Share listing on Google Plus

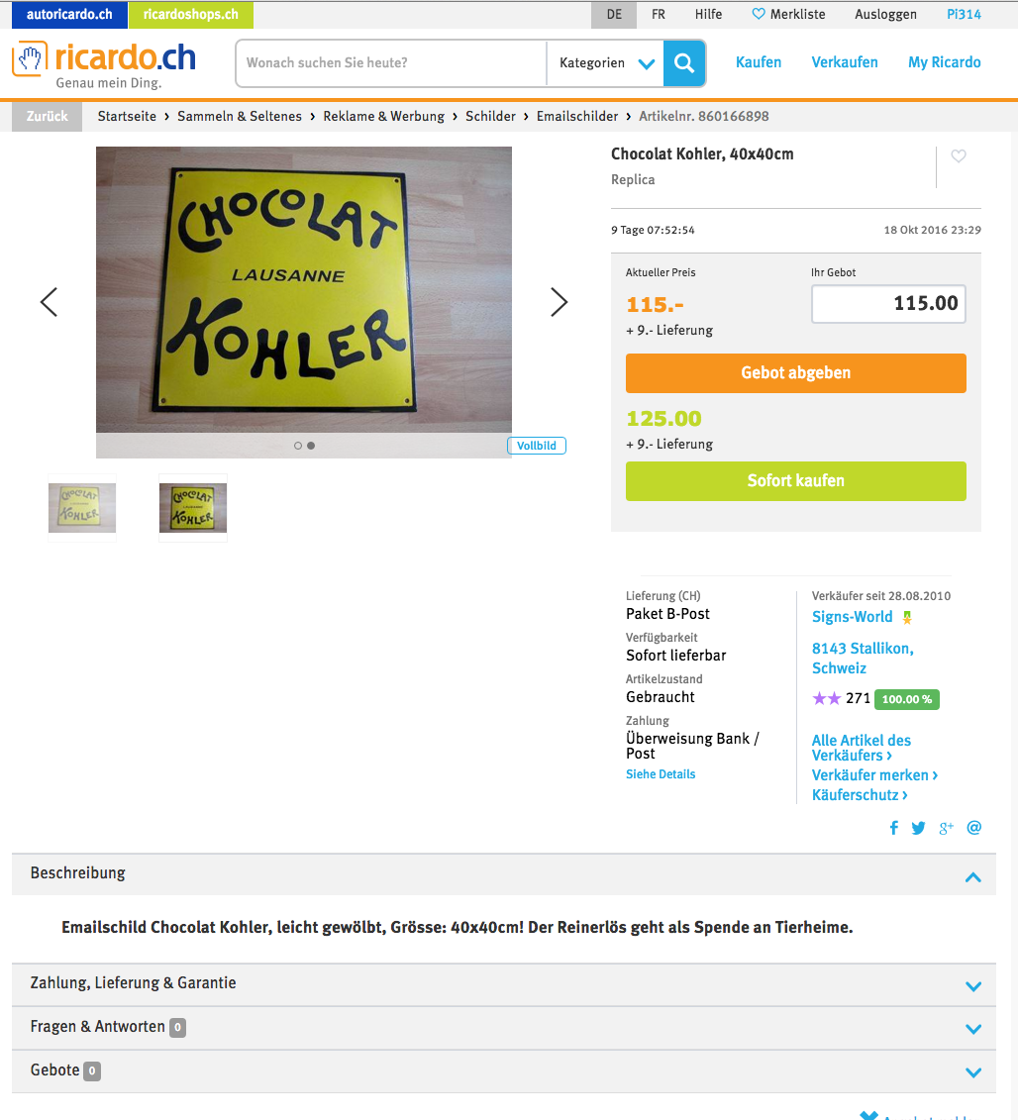click(x=946, y=828)
